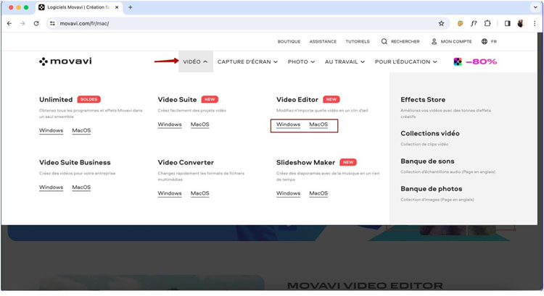Choose MacOS under Video Suite
This screenshot has height=296, width=544.
click(x=200, y=124)
